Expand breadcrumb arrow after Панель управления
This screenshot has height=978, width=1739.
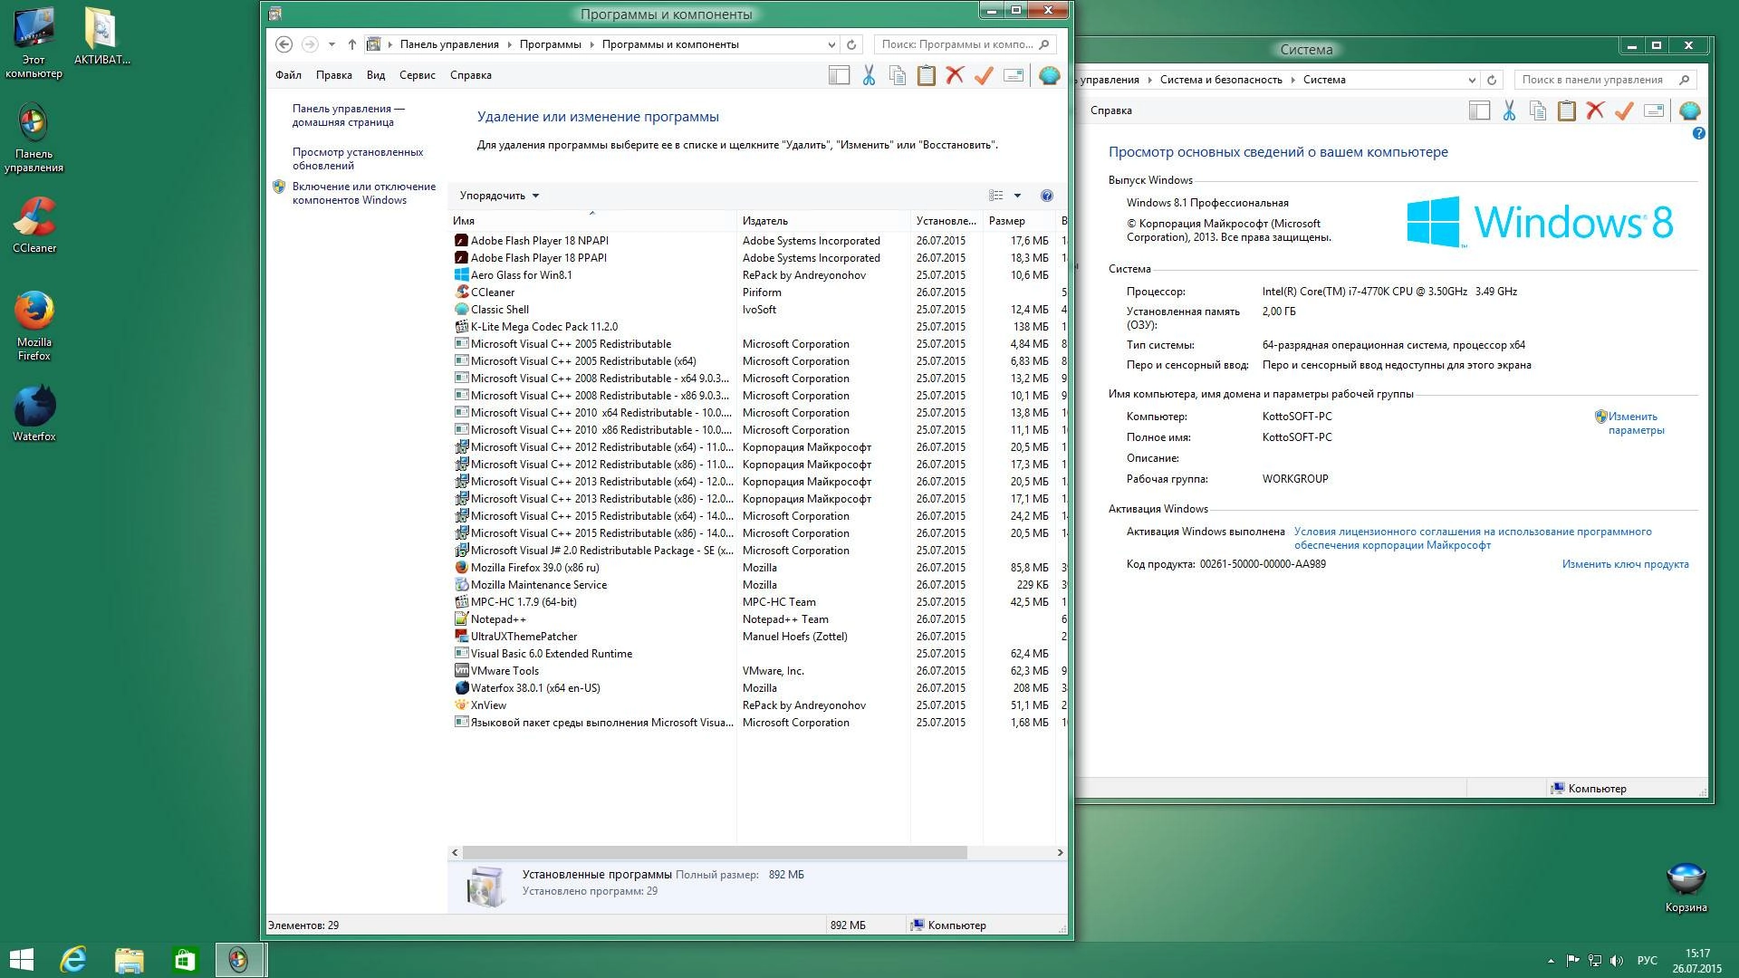[x=509, y=44]
